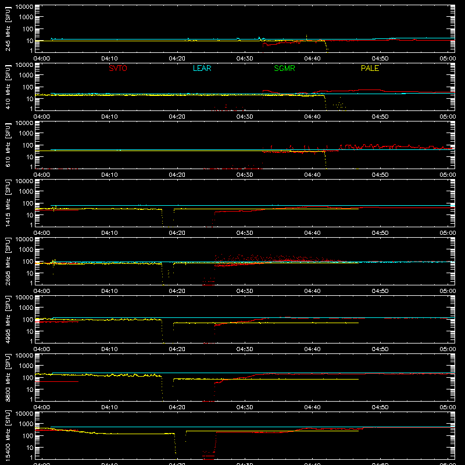465x465 pixels.
Task: Click 04:10 time label under 2695 MHz panel
Action: (x=109, y=291)
